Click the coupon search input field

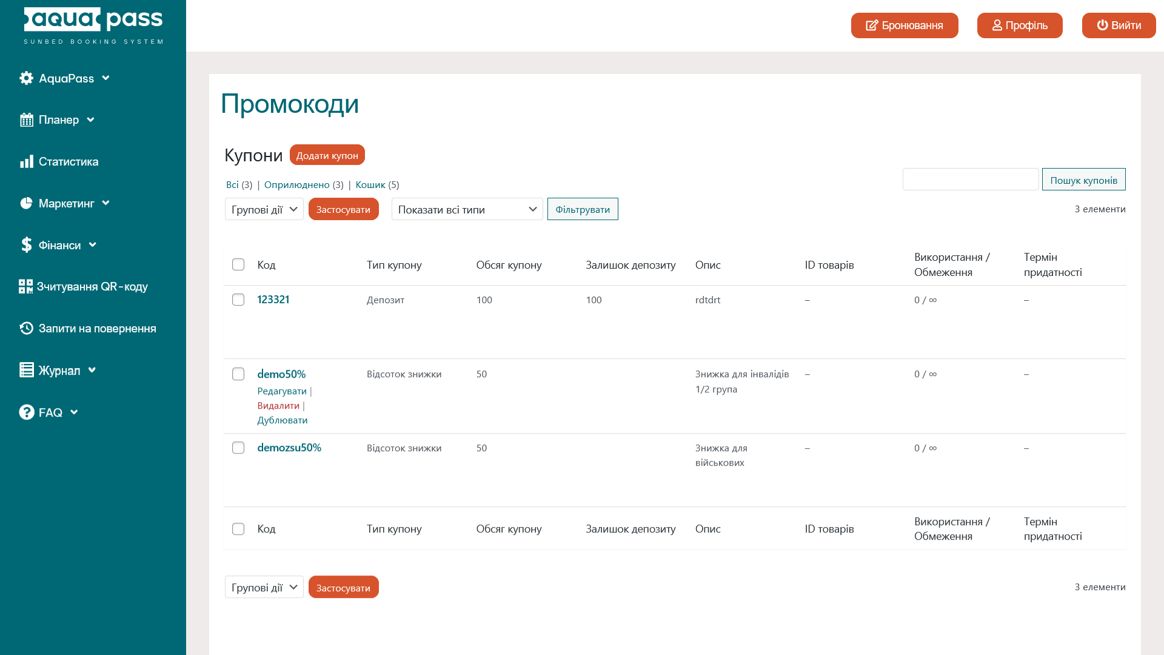(x=970, y=180)
